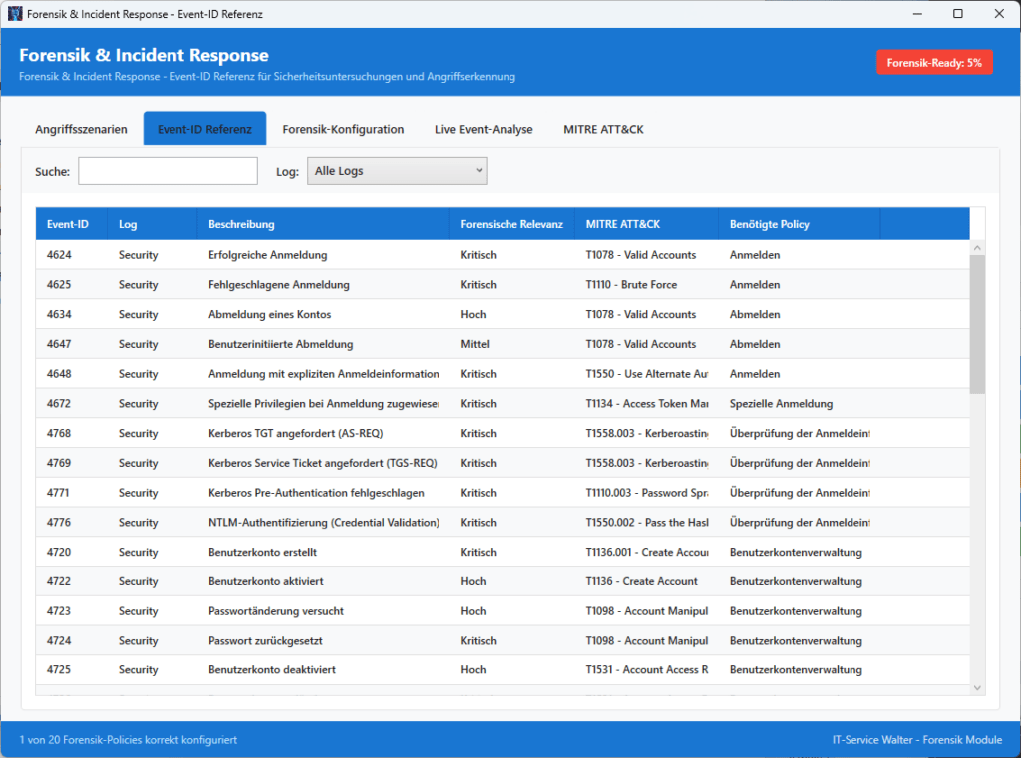Select the Event-ID Referenz tab

(x=204, y=129)
